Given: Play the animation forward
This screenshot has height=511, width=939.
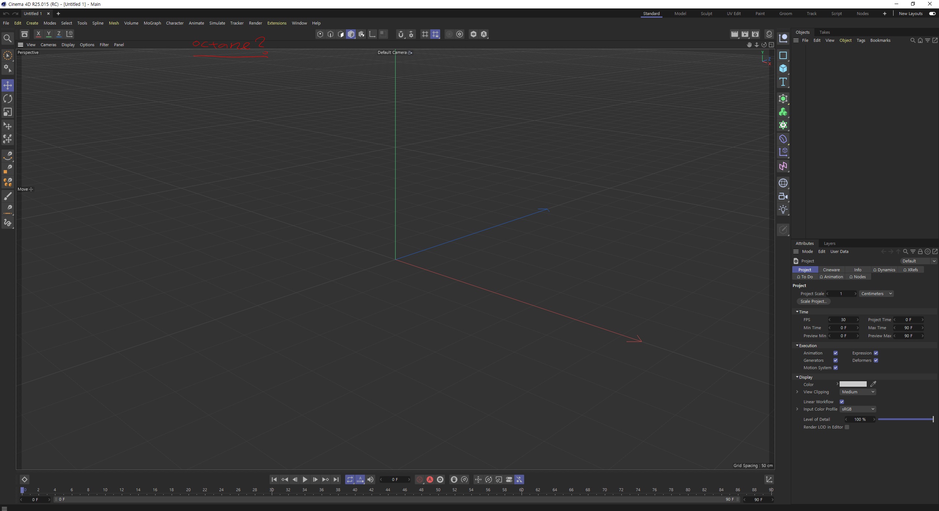Looking at the screenshot, I should (305, 479).
